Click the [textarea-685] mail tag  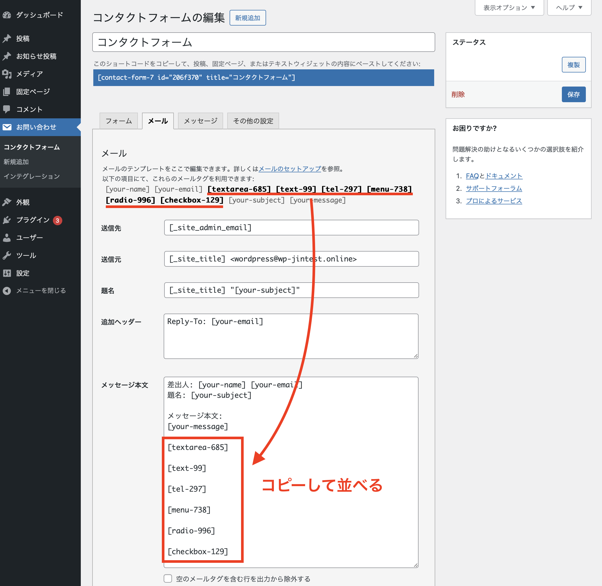click(x=239, y=189)
